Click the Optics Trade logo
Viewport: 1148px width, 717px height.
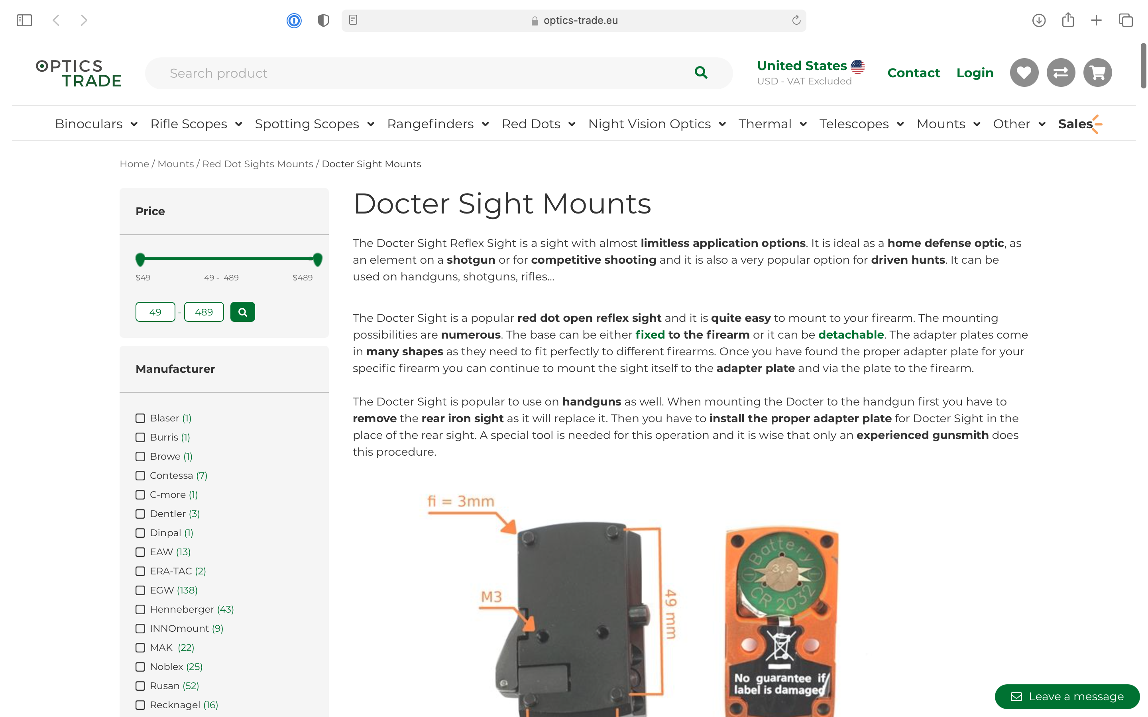click(x=79, y=73)
